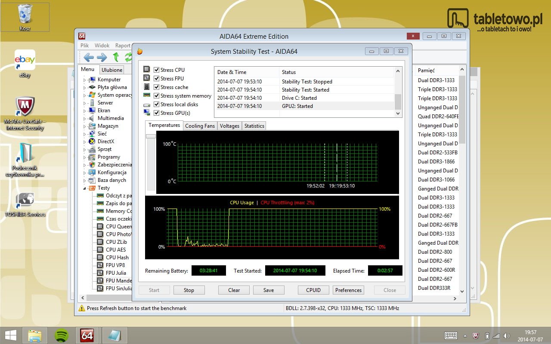
Task: Switch to the Statistics tab
Action: 254,126
